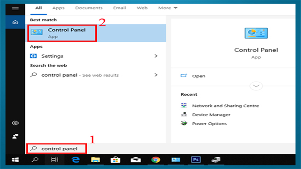
Task: Click the devices icon at the taskbar's end
Action: click(x=216, y=160)
